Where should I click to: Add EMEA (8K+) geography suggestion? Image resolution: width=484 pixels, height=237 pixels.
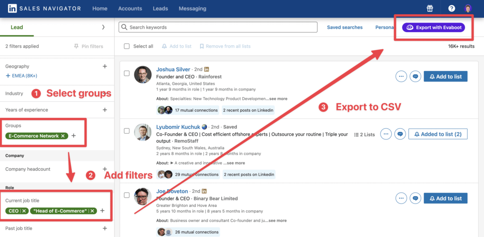(x=21, y=76)
